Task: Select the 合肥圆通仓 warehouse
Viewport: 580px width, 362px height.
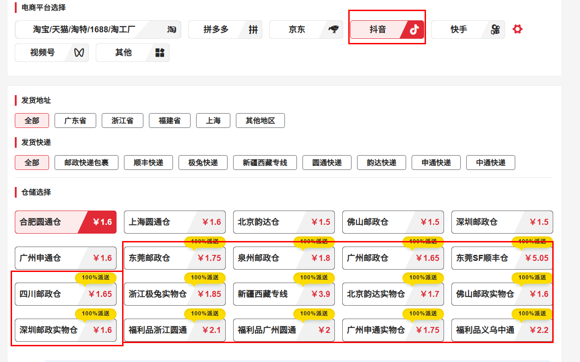Action: point(66,222)
